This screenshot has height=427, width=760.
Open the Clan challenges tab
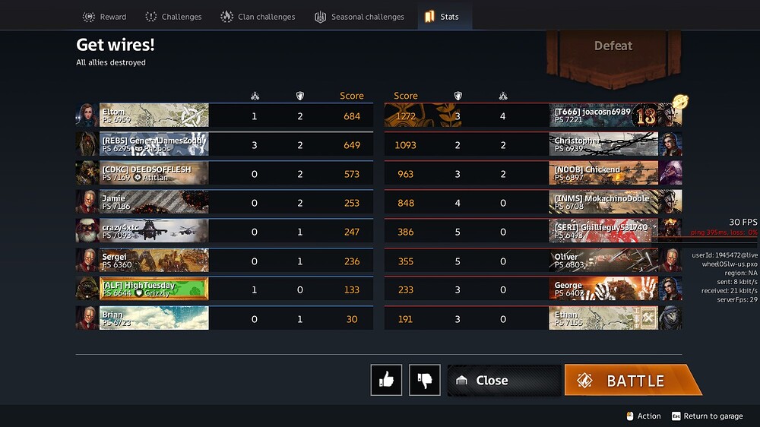pos(258,17)
